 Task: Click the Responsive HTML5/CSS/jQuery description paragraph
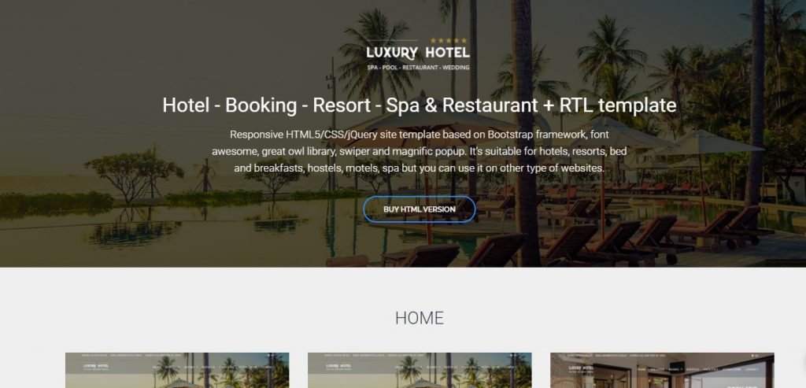[419, 151]
